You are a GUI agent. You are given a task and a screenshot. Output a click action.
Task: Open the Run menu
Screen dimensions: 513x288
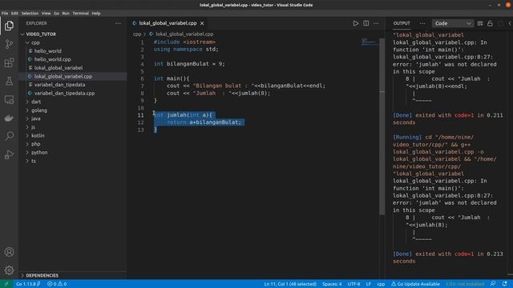click(66, 14)
